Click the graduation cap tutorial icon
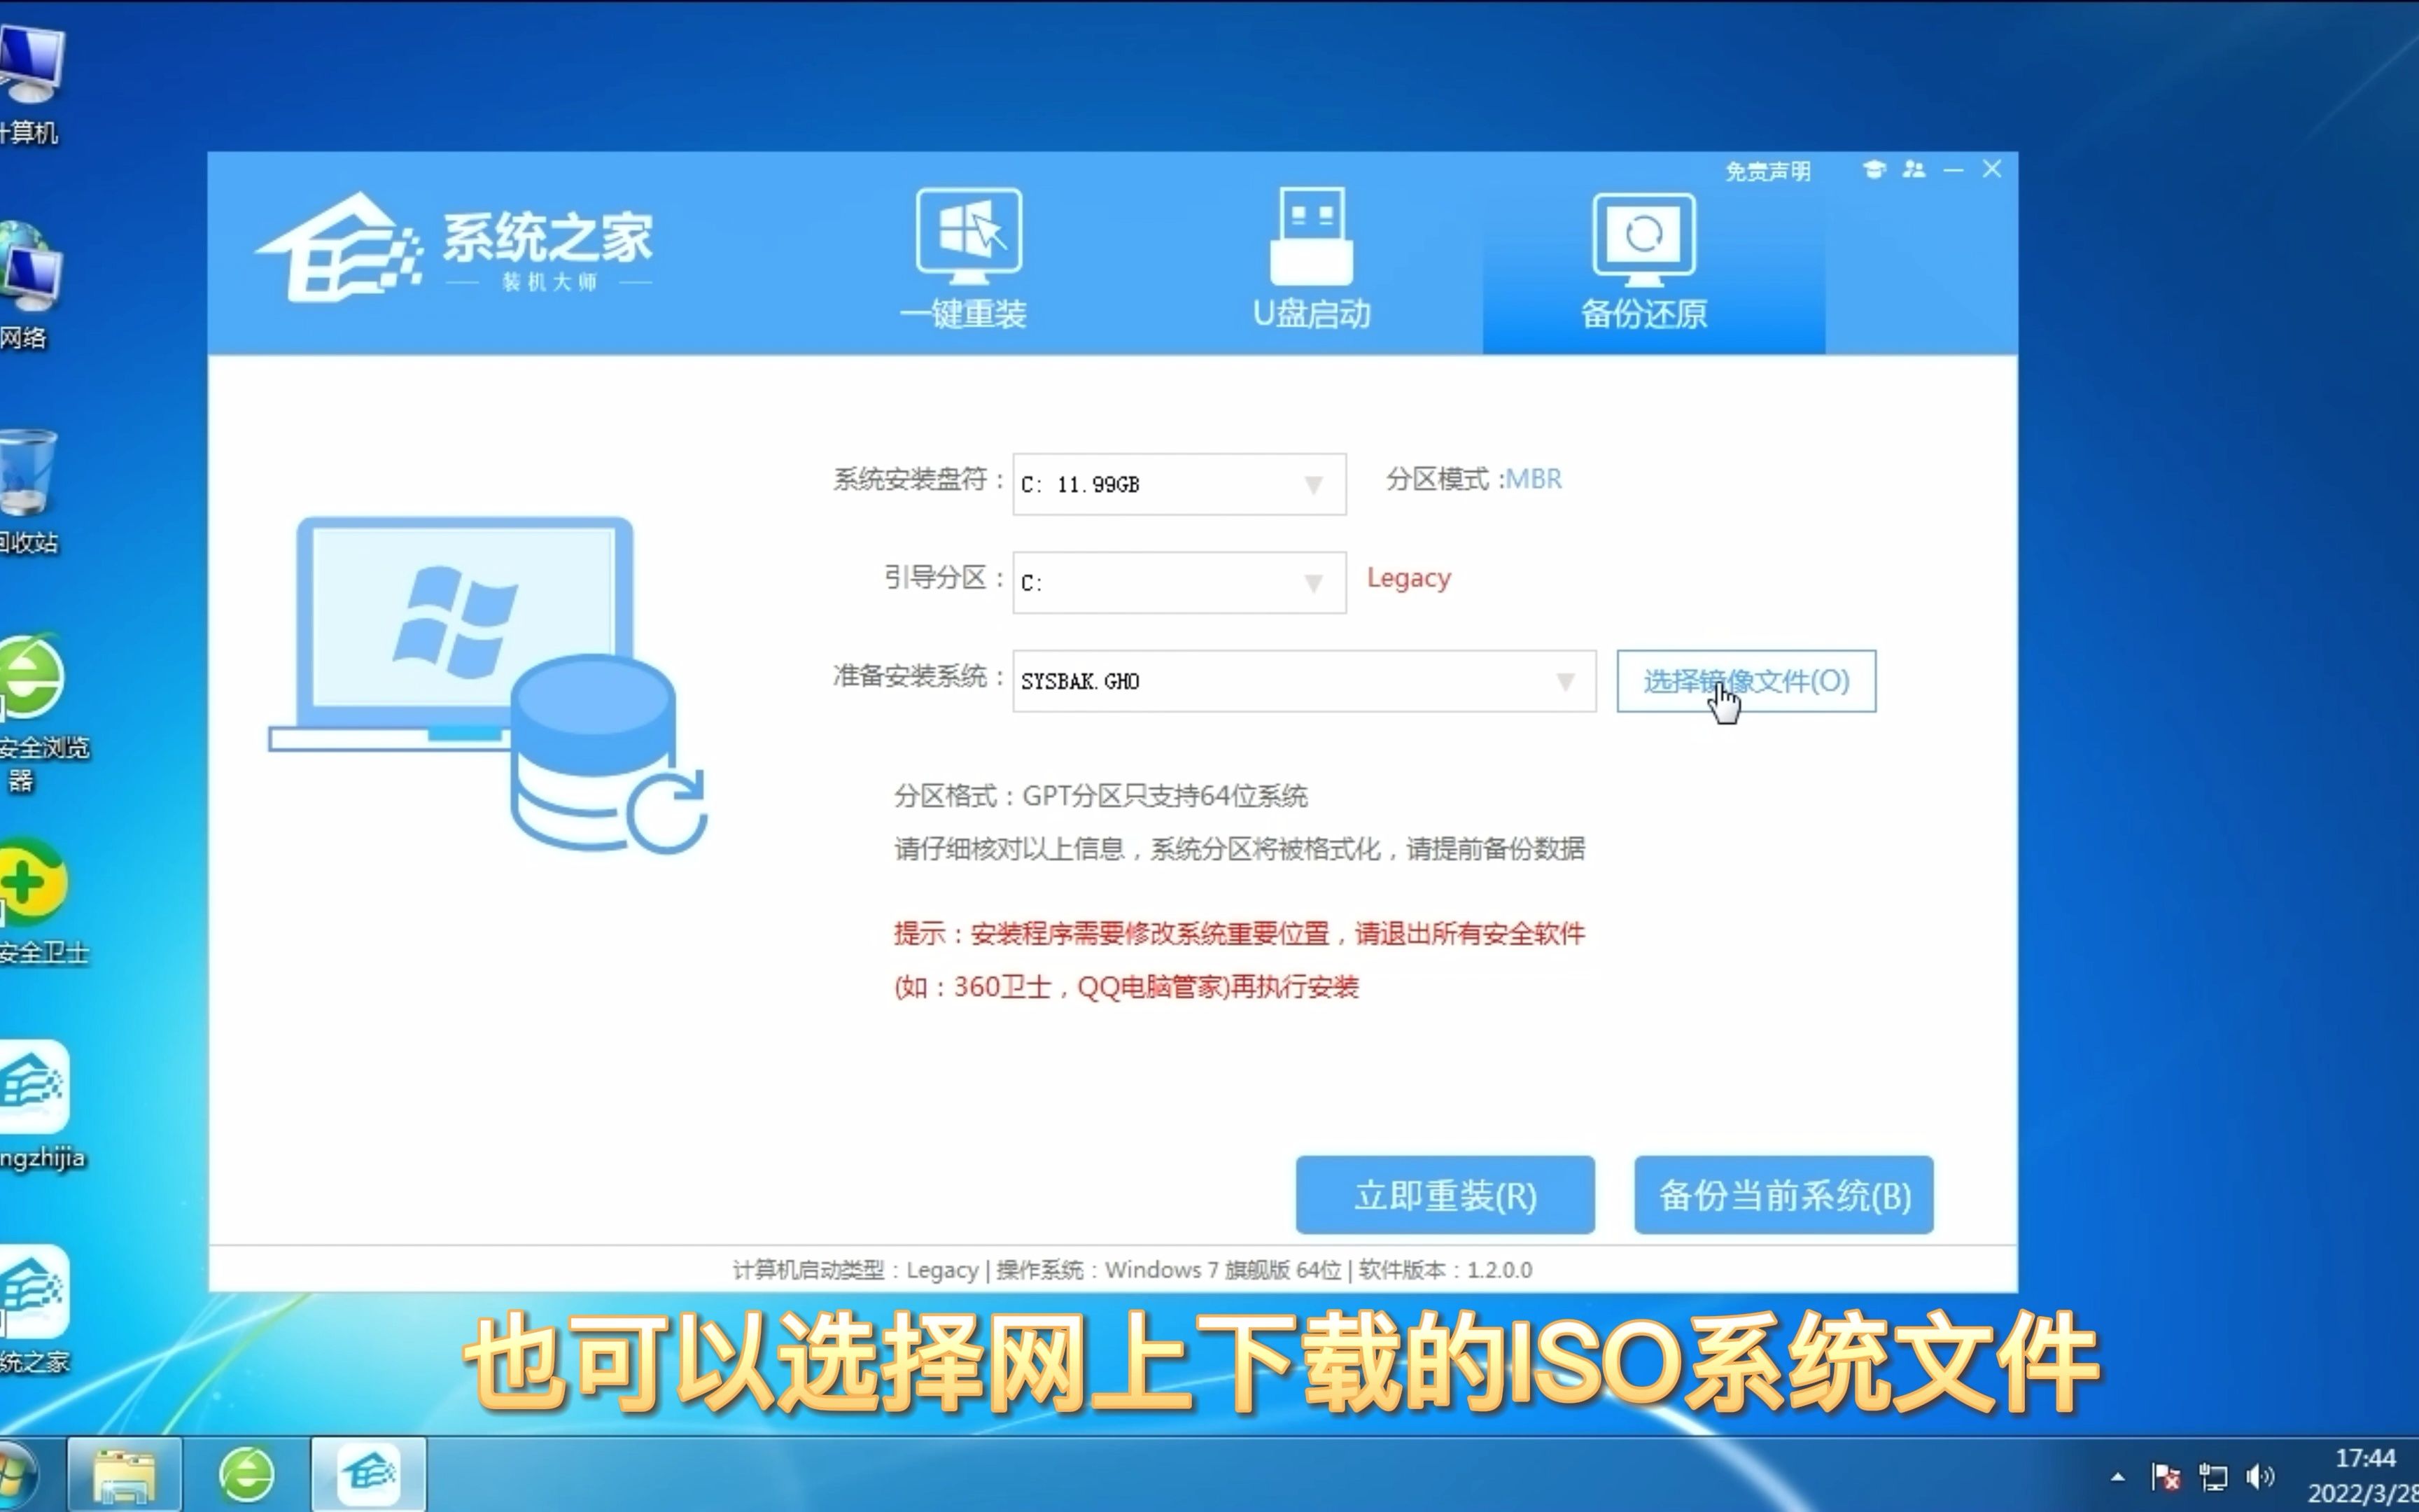The width and height of the screenshot is (2419, 1512). point(1874,170)
